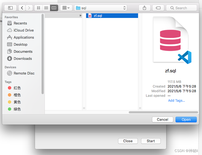Click the sql folder icon in path popup
The width and height of the screenshot is (202, 155).
click(x=78, y=8)
